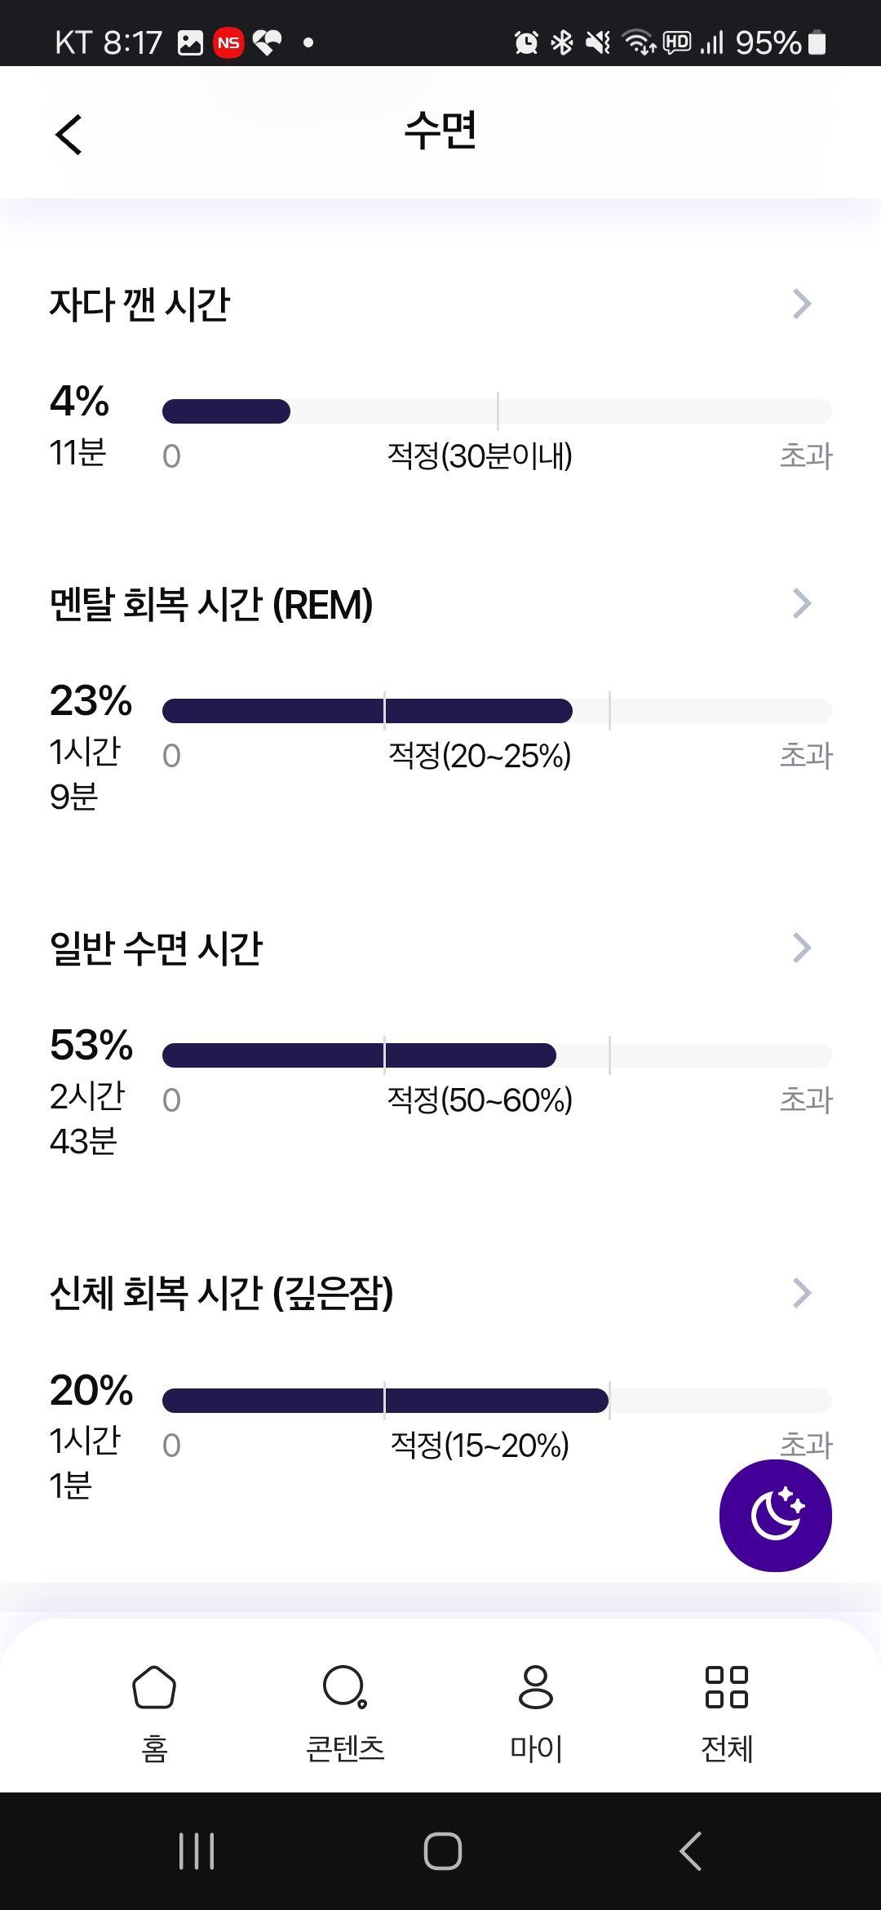The image size is (881, 1910).
Task: Click the 일반 수면 53% progress bar
Action: (x=497, y=1055)
